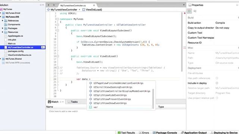The width and height of the screenshot is (239, 134).
Task: Click here to add a new watch
Action: 63,111
